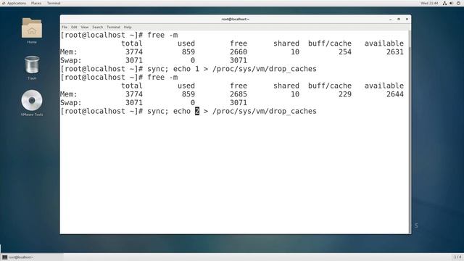Open the Applications menu in top panel

point(14,3)
